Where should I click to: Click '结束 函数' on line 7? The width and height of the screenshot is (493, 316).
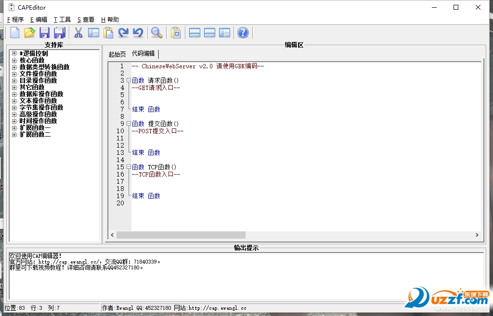(x=146, y=109)
